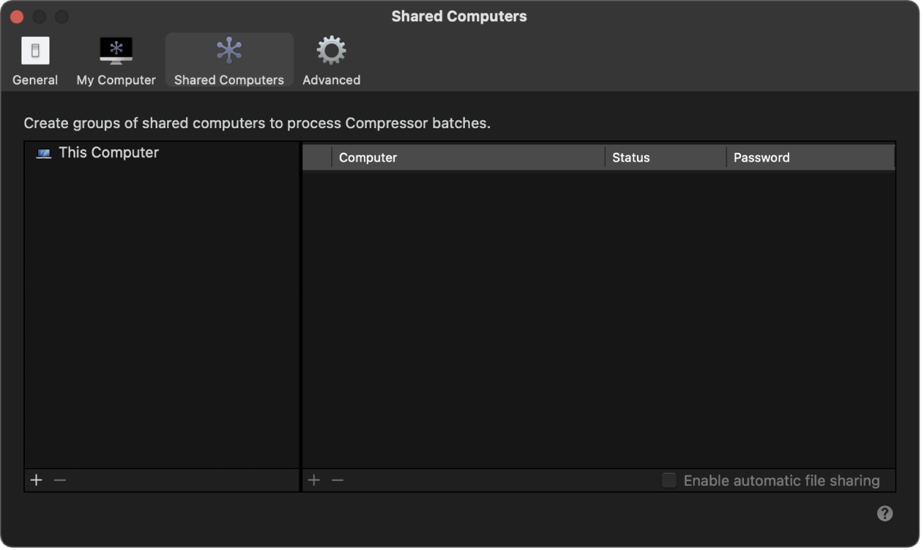Viewport: 923px width, 550px height.
Task: Click the Computer column header
Action: click(x=368, y=157)
